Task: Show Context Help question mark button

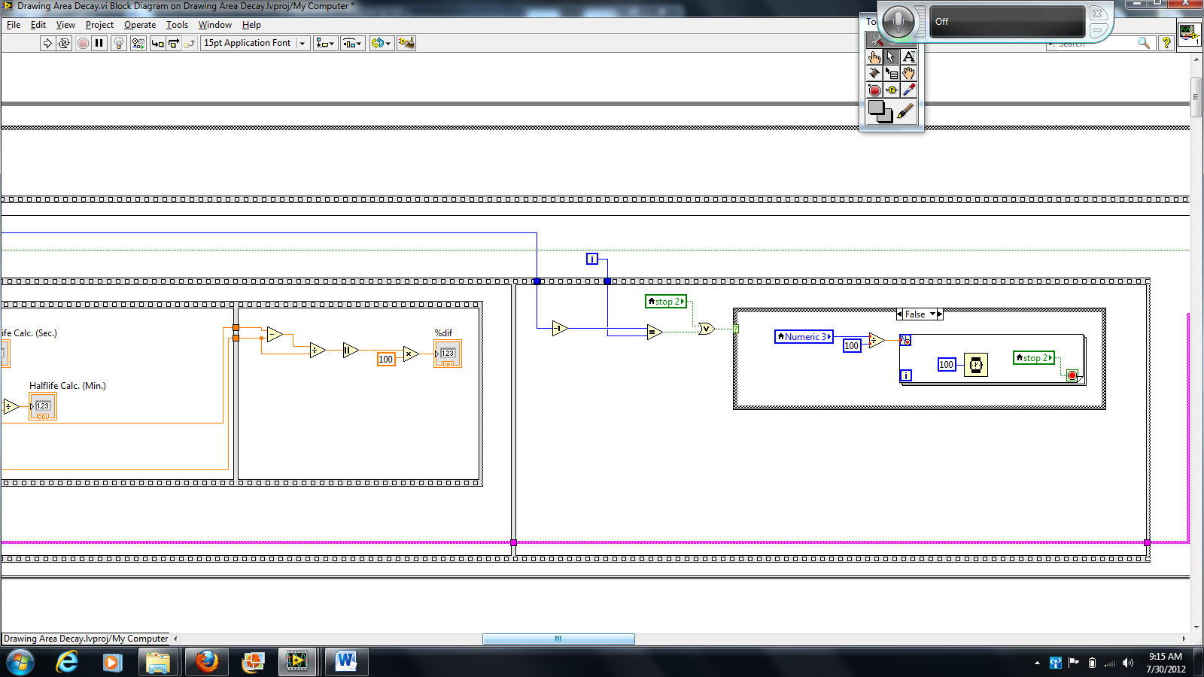Action: 1166,43
